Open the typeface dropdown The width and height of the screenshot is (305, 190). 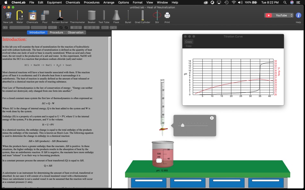click(x=39, y=28)
